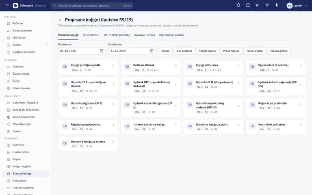Open Cirkularna pisma
Image resolution: width=312 pixels, height=195 pixels.
26,188
